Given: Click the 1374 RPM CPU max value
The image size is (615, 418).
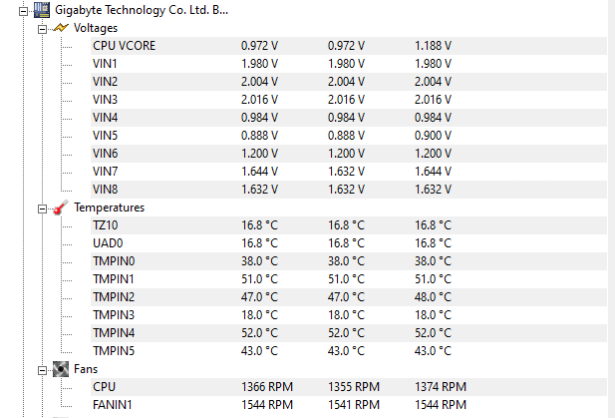Looking at the screenshot, I should pos(441,387).
